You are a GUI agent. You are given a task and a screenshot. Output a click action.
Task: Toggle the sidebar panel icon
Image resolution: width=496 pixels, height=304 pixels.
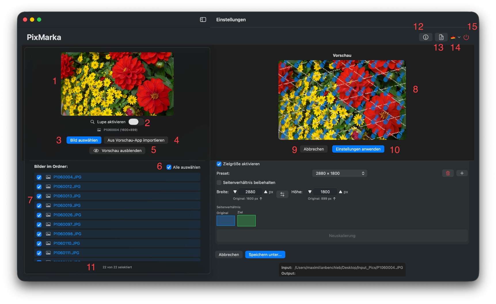tap(203, 20)
